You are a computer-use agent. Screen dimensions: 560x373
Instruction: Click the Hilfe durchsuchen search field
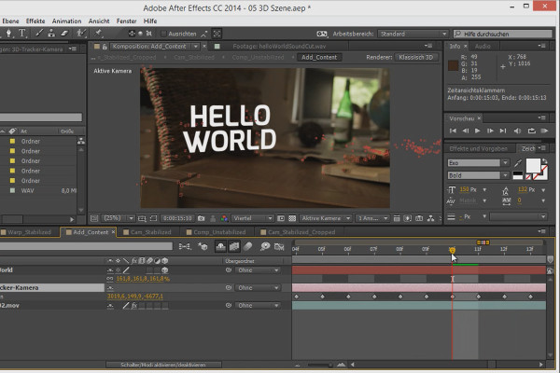point(503,34)
